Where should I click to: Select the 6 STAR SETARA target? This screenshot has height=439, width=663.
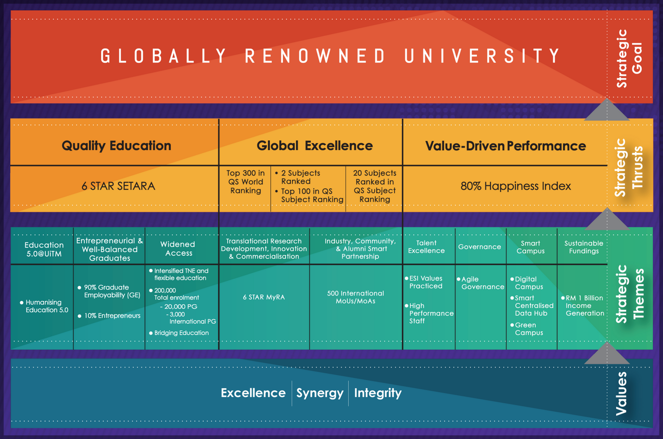click(118, 186)
